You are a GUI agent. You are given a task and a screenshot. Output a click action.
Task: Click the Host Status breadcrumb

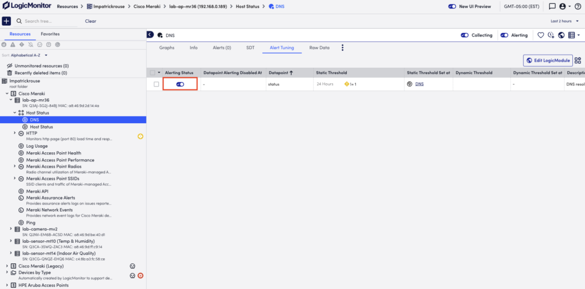[x=247, y=6]
